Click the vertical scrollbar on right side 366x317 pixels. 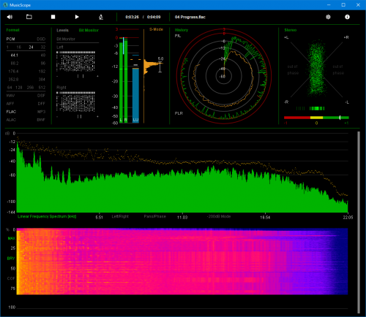pyautogui.click(x=359, y=222)
